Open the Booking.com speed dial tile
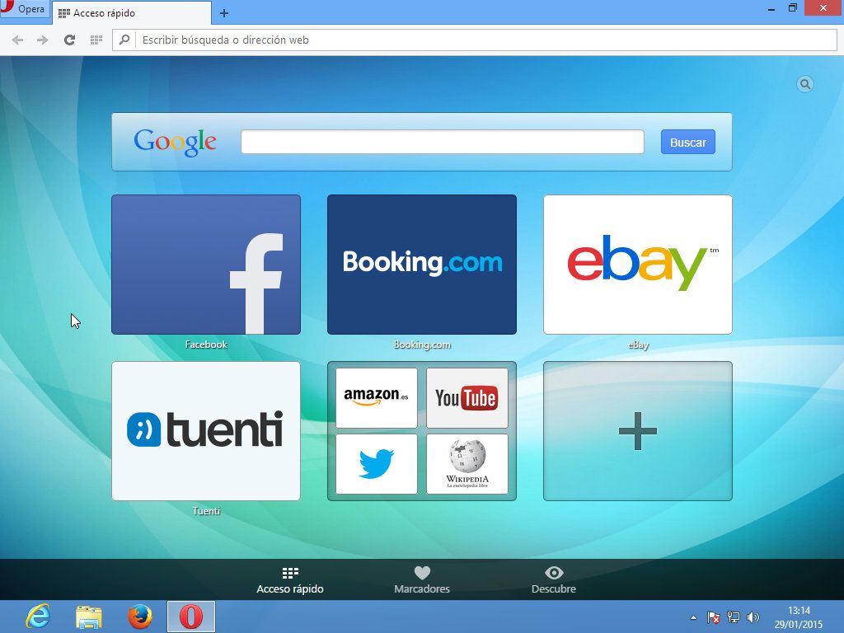 click(422, 265)
